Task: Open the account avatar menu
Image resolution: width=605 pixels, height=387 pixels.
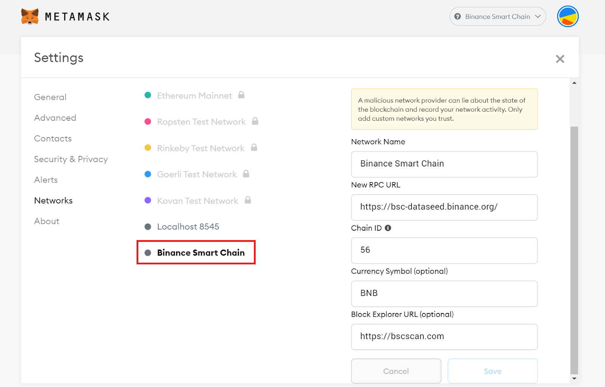Action: [x=568, y=17]
